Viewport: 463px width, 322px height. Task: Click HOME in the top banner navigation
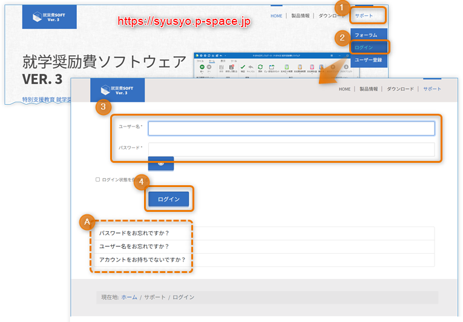point(277,16)
